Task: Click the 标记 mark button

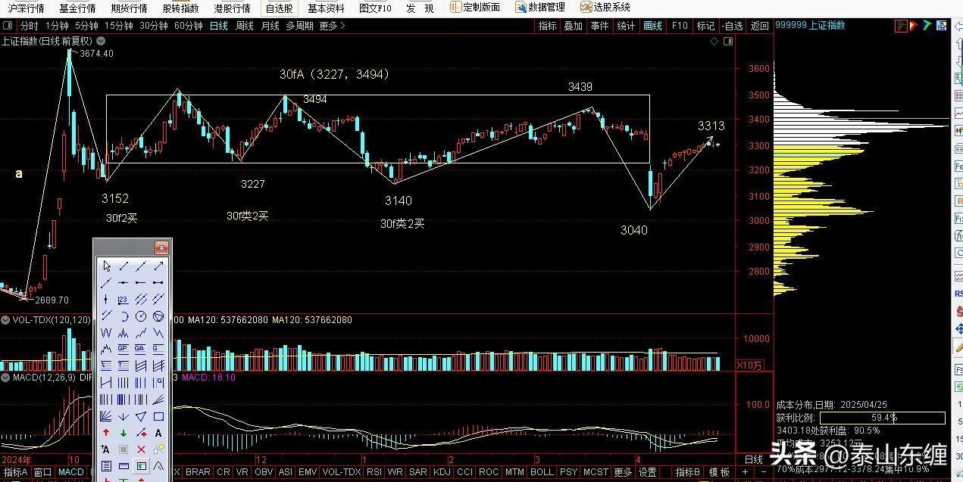Action: click(705, 26)
